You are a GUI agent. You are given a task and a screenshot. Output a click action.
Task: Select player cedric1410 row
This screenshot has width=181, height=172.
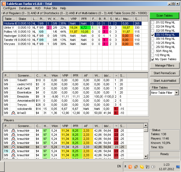tap(65, 84)
